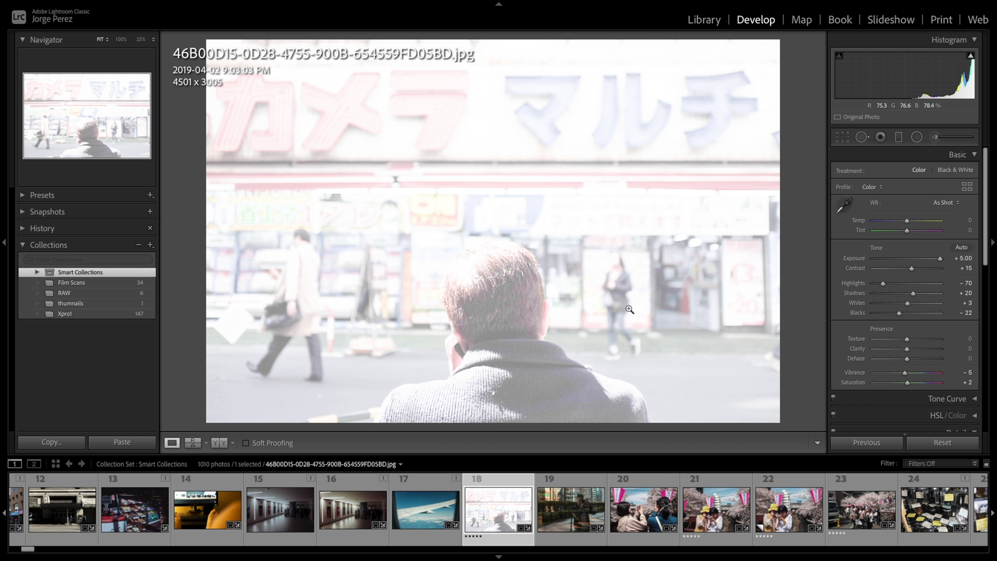Set treatment to Color
Viewport: 997px width, 561px height.
click(x=919, y=170)
